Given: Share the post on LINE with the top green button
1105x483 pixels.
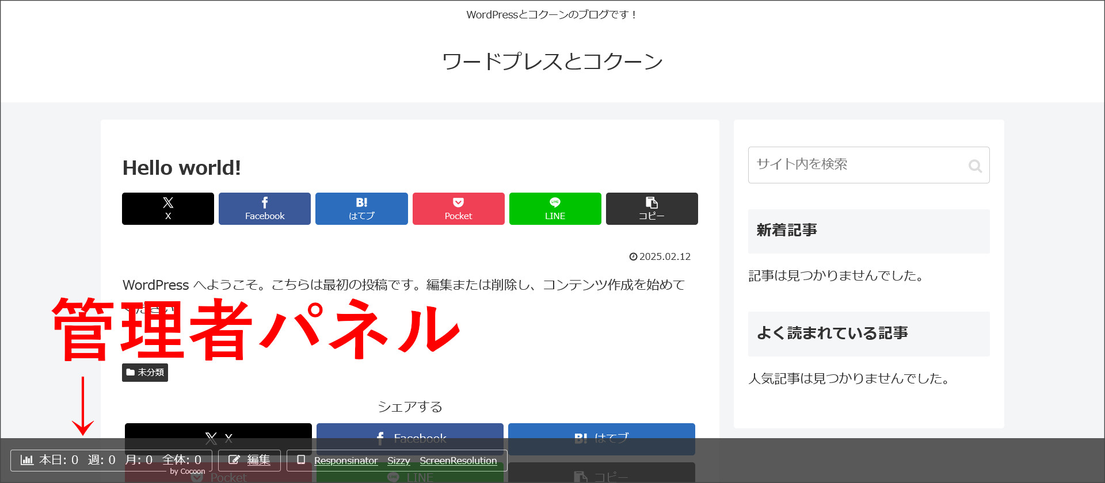Looking at the screenshot, I should pyautogui.click(x=555, y=209).
